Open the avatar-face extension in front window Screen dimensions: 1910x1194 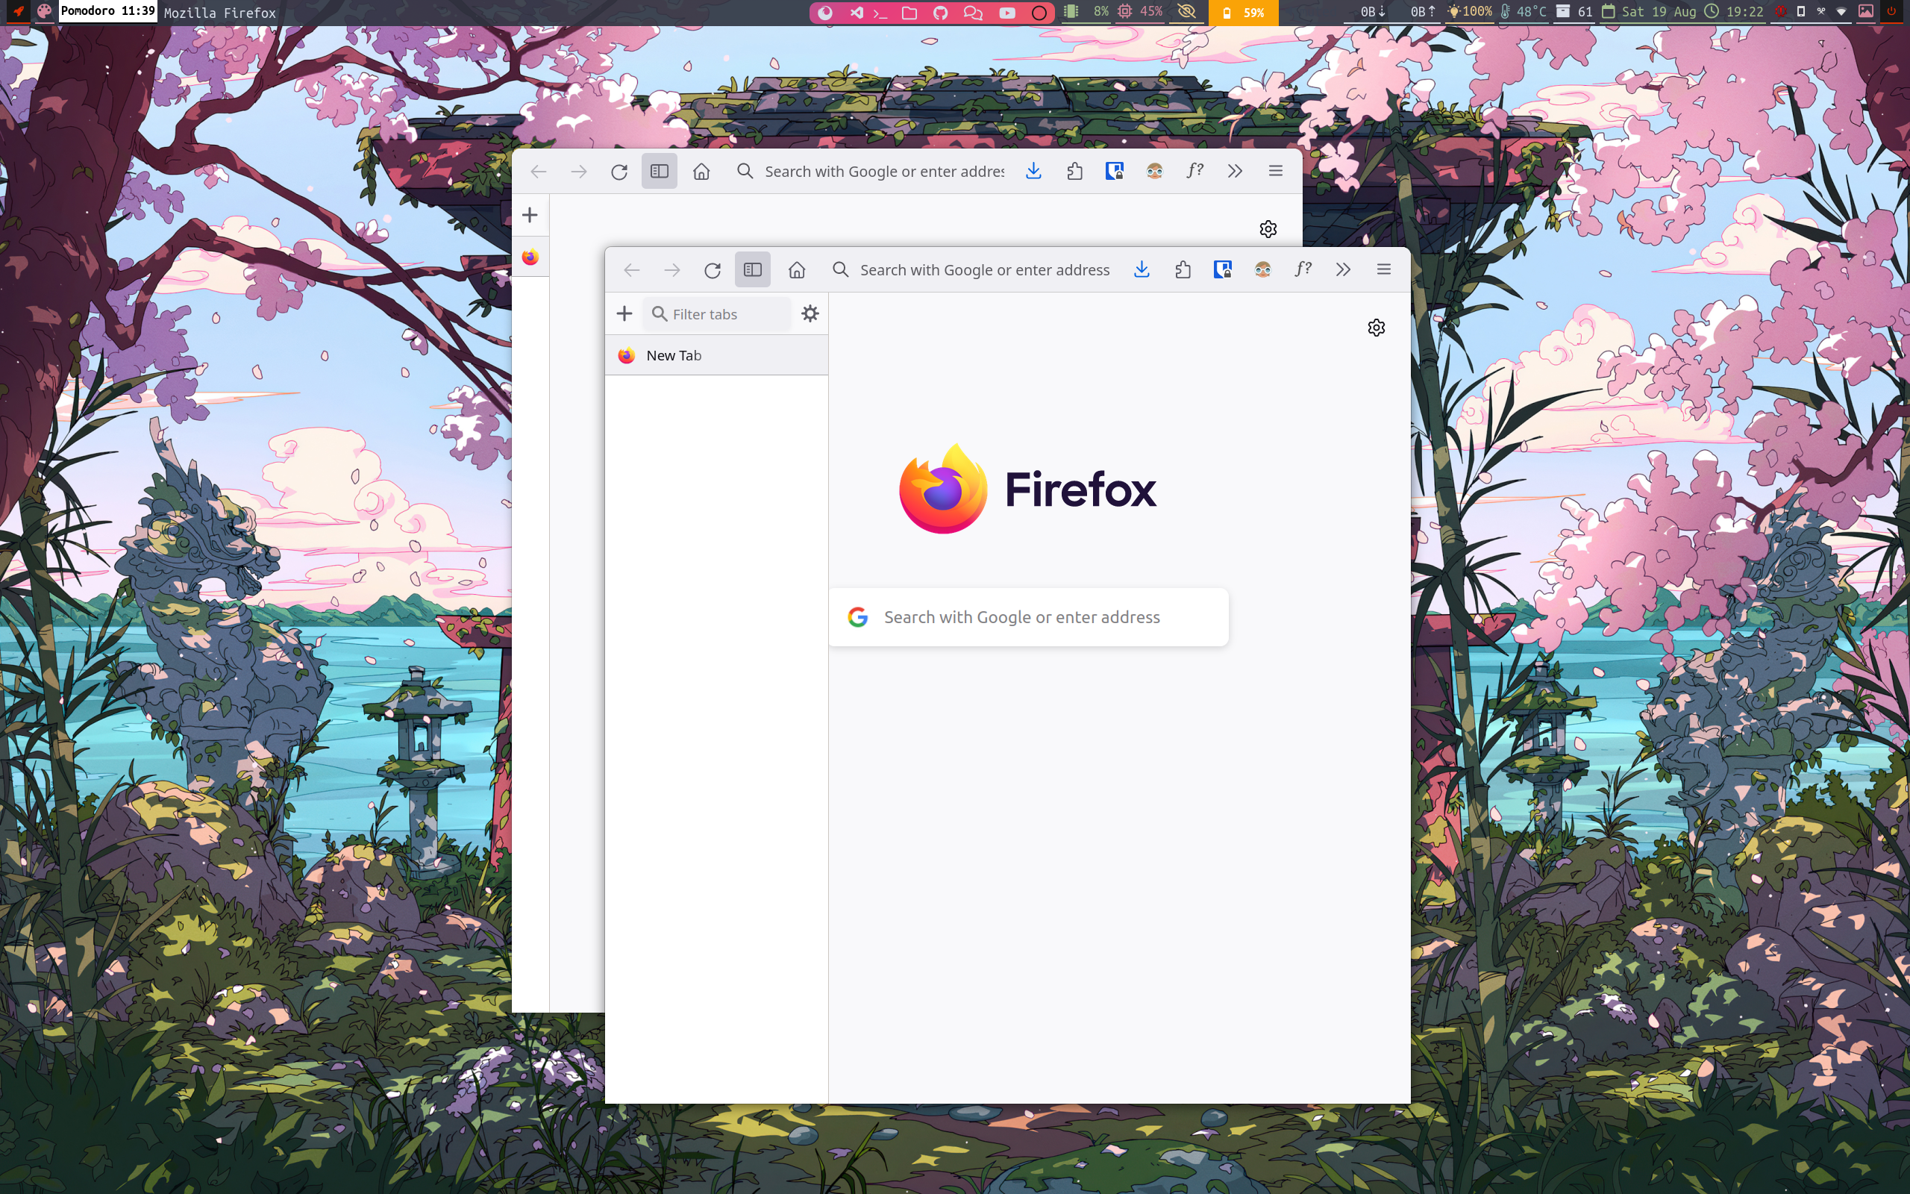point(1263,270)
